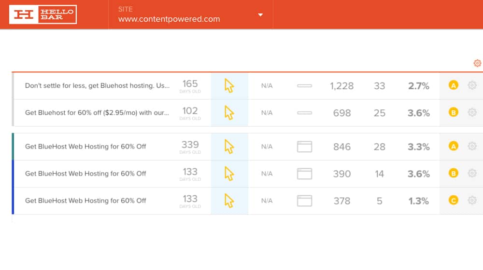Click the www.contentpowered.com site name
The height and width of the screenshot is (270, 483).
[x=169, y=19]
